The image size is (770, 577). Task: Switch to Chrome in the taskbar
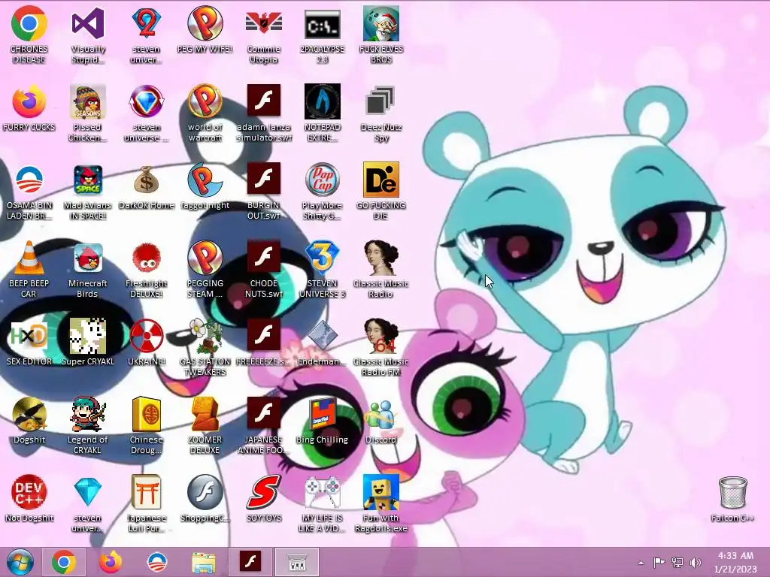tap(64, 562)
